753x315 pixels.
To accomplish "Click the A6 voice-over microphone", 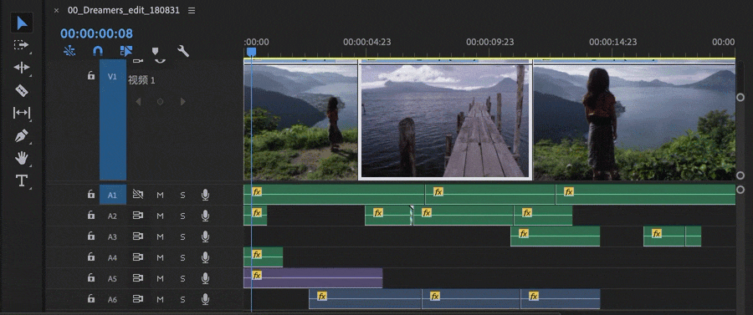I will [205, 299].
